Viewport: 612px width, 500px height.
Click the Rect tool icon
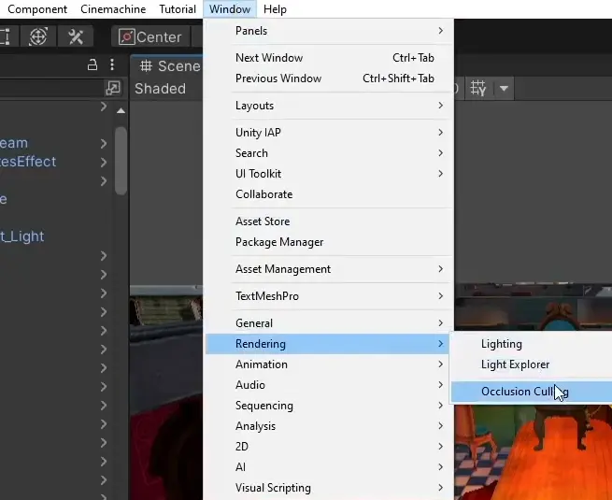pyautogui.click(x=6, y=36)
